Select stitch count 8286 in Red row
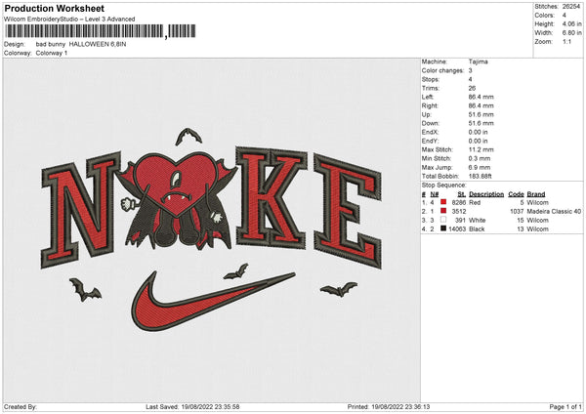This screenshot has width=586, height=414. click(x=459, y=202)
